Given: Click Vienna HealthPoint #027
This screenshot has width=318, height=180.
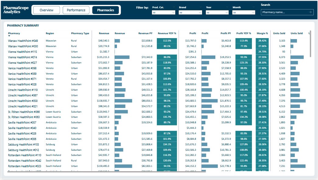Looking at the screenshot, I should [23, 63].
